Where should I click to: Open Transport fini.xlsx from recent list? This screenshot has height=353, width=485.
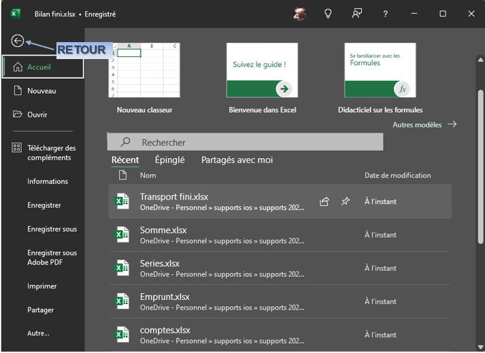click(x=280, y=202)
